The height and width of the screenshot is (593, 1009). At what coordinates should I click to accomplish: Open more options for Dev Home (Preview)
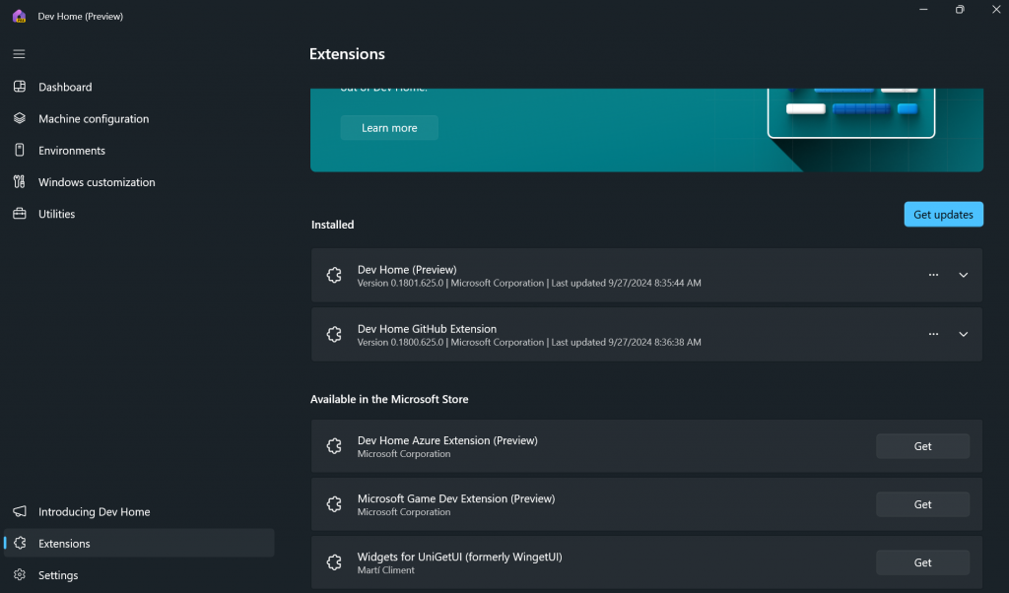[933, 276]
